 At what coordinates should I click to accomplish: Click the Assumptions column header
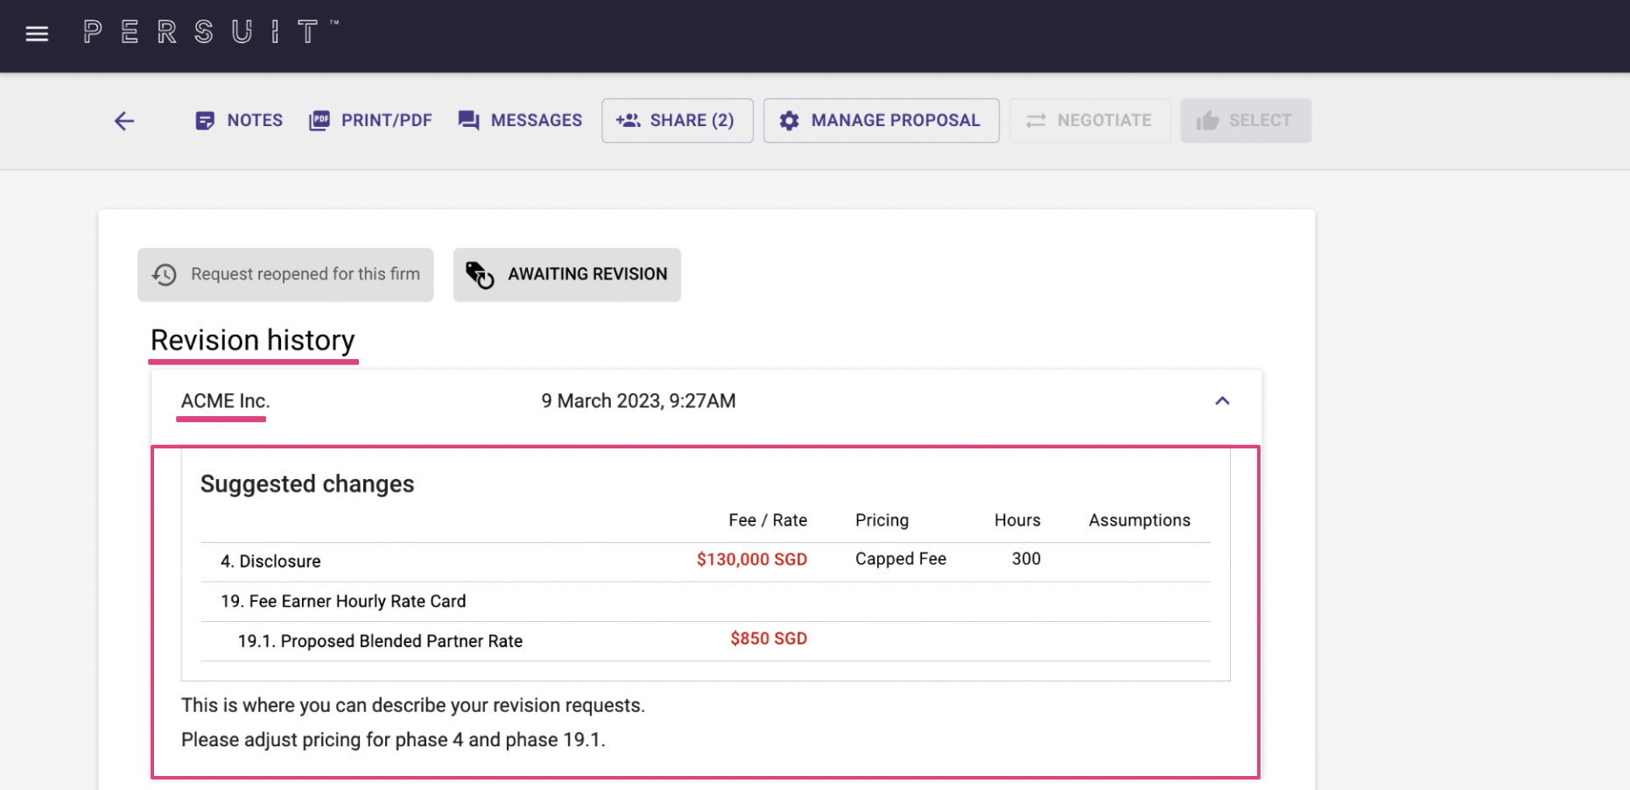pos(1139,520)
